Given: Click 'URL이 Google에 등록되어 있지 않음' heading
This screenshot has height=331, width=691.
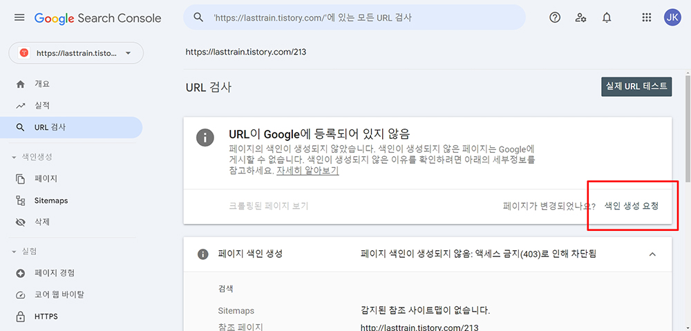Looking at the screenshot, I should (319, 134).
